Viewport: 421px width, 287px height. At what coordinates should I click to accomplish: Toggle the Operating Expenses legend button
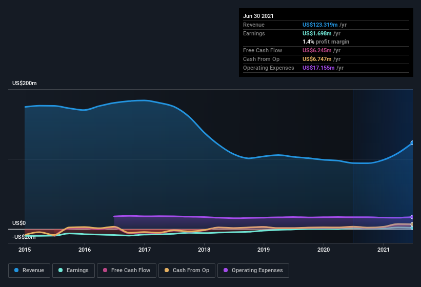point(253,271)
